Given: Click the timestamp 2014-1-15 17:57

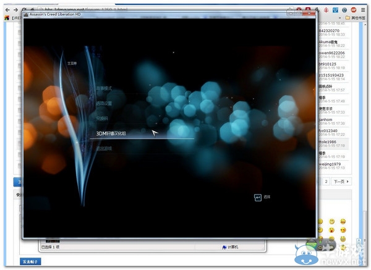Looking at the screenshot, I should click(331, 90).
